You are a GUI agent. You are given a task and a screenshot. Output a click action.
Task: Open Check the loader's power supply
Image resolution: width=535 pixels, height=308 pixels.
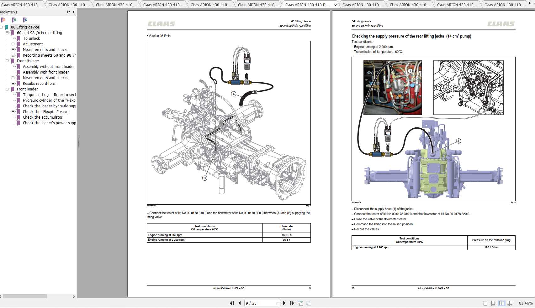tap(49, 123)
